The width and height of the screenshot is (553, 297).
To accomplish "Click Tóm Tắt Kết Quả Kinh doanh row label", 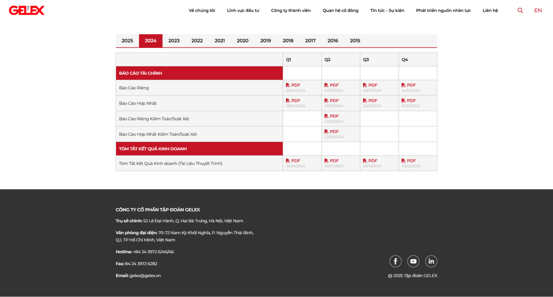I will pyautogui.click(x=171, y=163).
